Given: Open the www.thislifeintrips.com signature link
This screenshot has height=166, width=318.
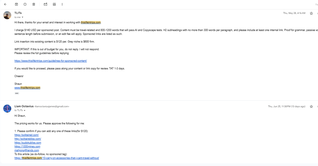Looking at the screenshot, I should (27, 88).
